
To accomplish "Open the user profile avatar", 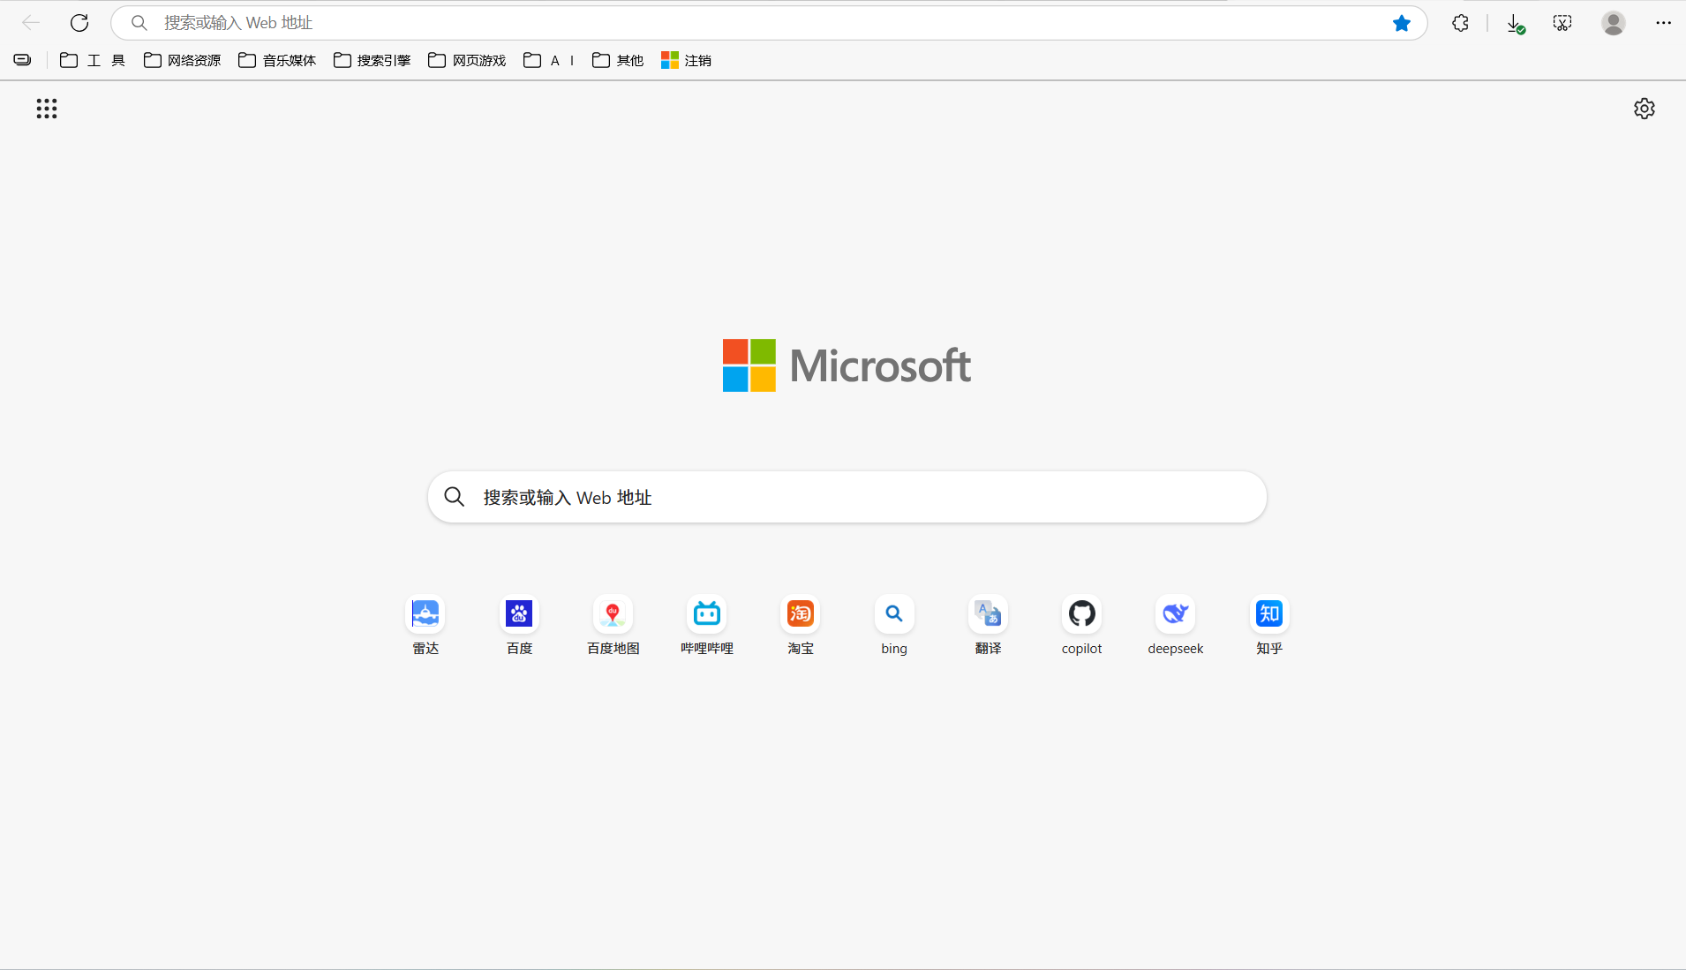I will coord(1614,23).
